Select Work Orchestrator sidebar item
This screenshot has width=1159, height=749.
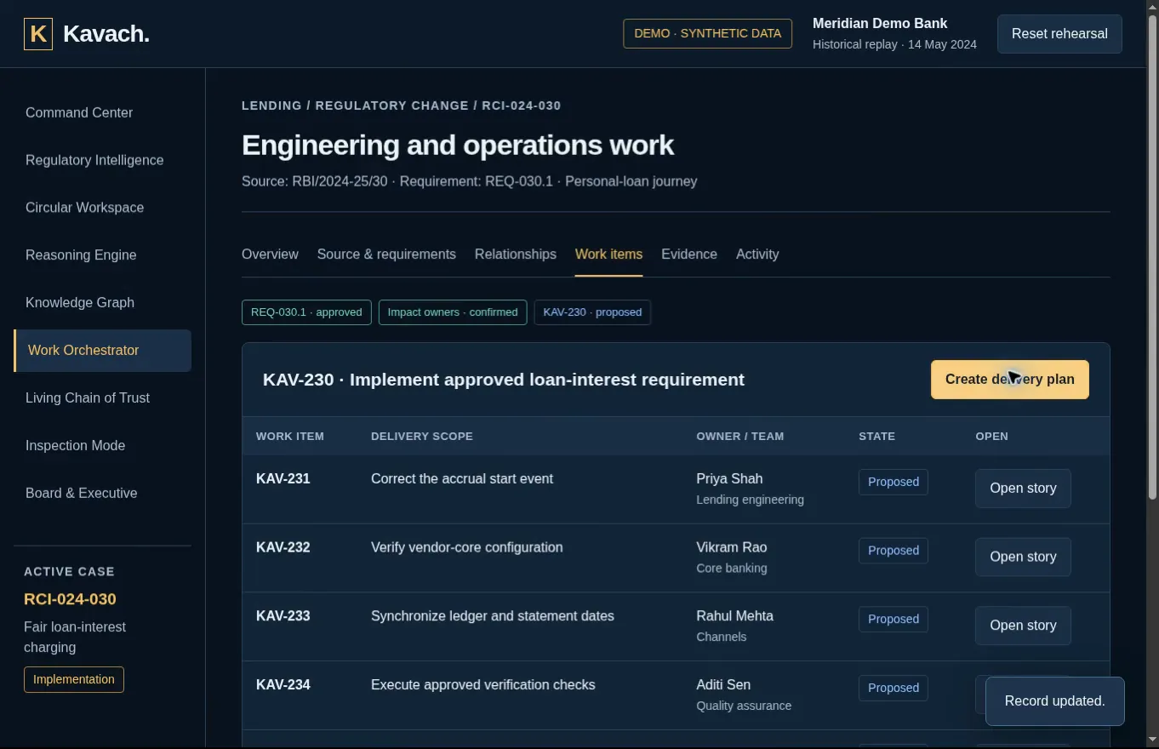coord(102,351)
